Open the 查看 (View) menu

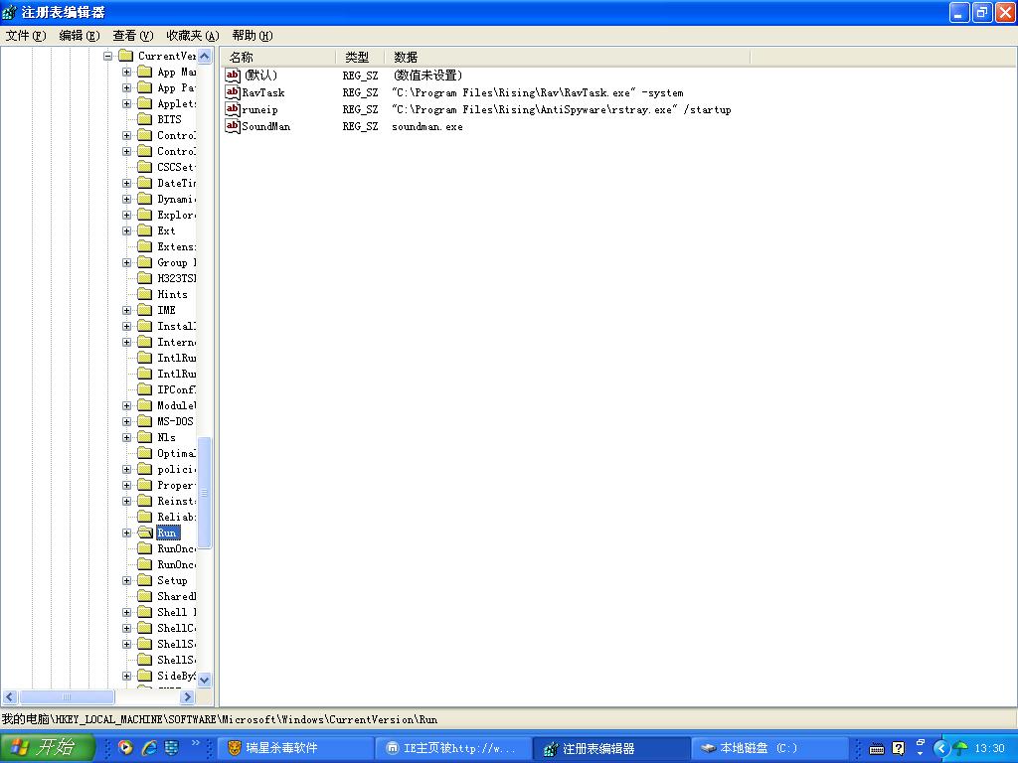(132, 36)
